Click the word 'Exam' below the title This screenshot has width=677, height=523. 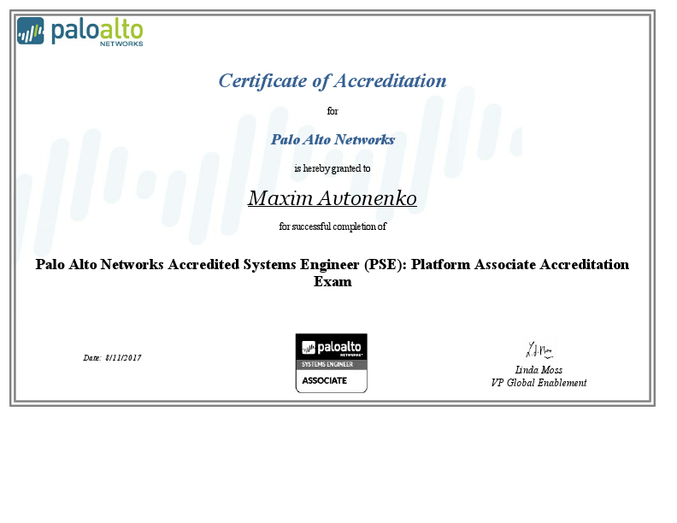coord(333,282)
